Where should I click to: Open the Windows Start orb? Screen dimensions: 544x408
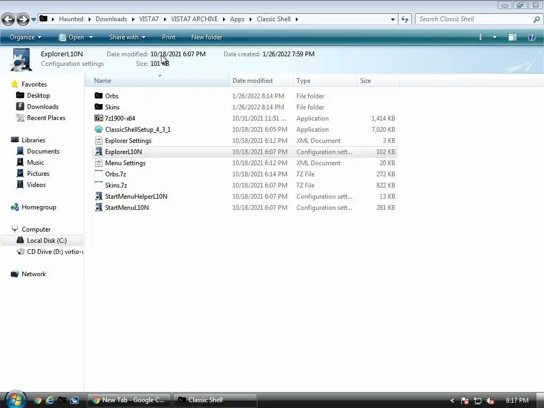(x=15, y=399)
